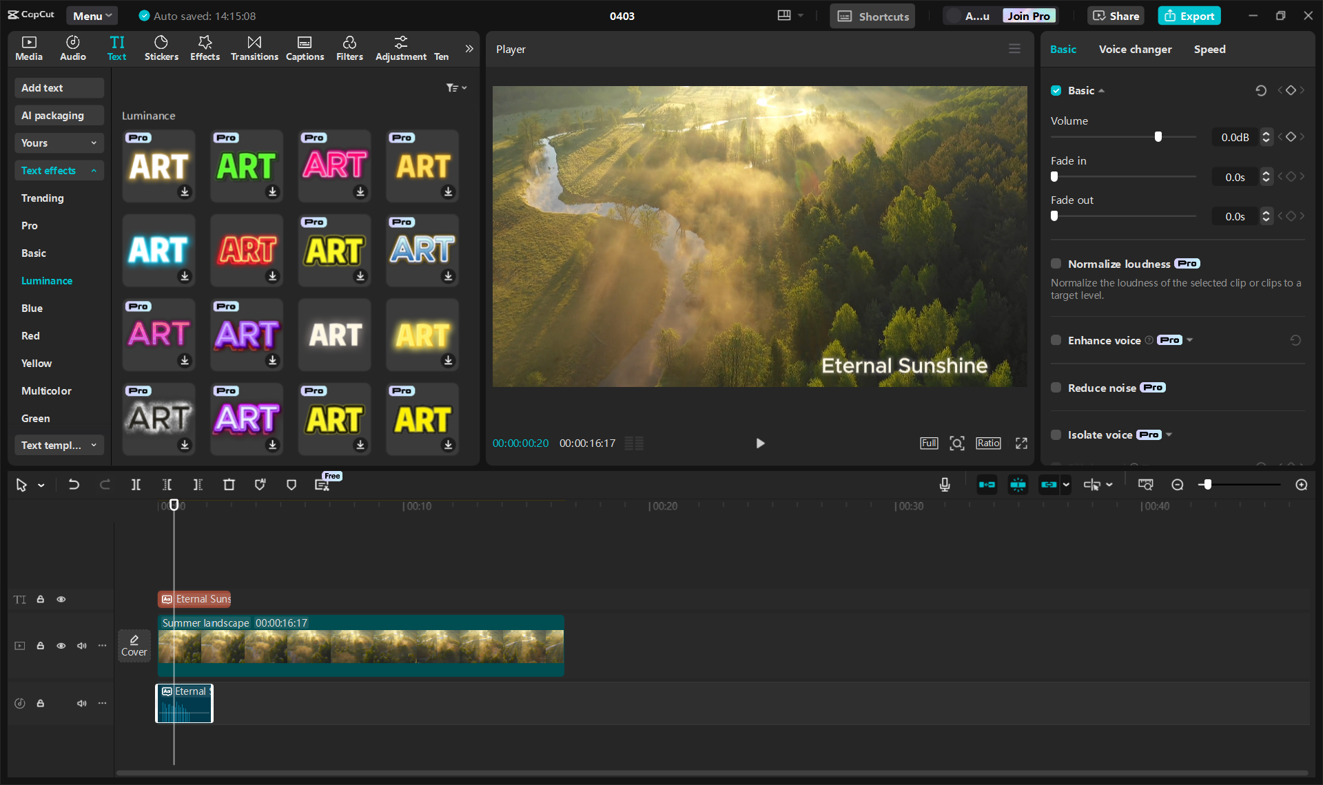This screenshot has width=1323, height=785.
Task: Click the Add text button
Action: click(x=59, y=88)
